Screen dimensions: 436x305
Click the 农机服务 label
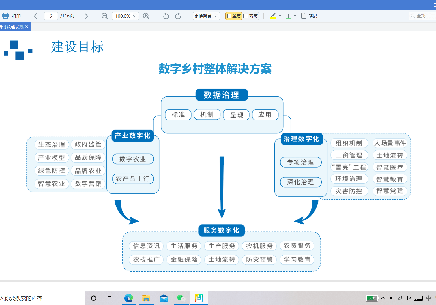click(259, 246)
